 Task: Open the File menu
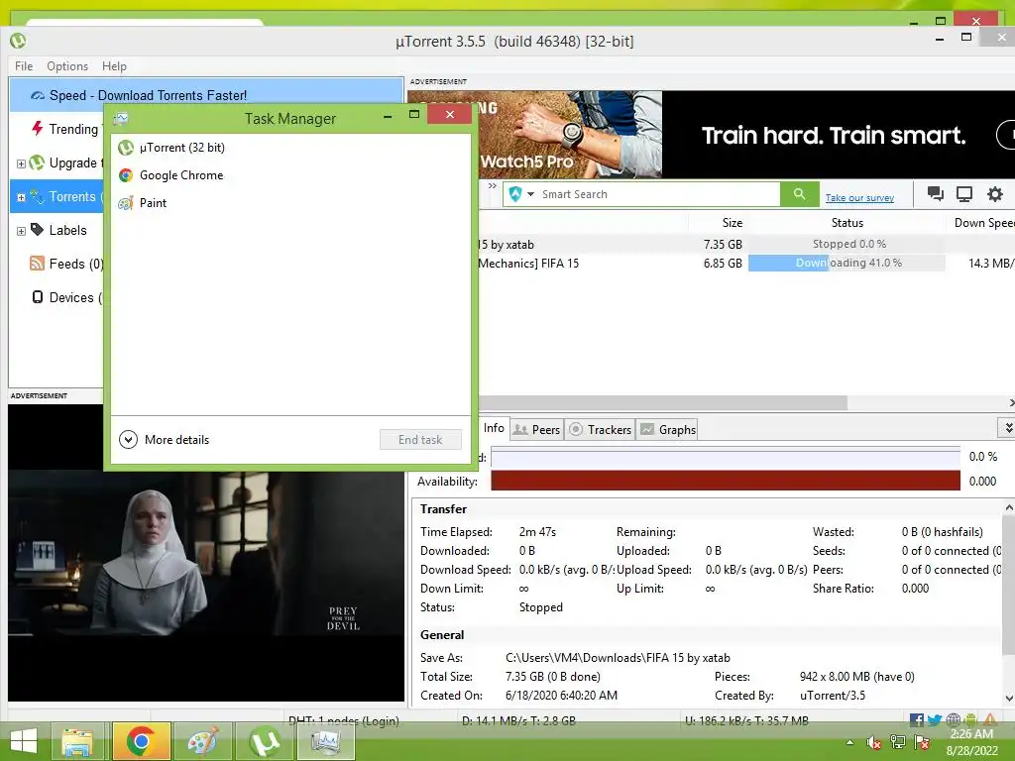coord(24,66)
